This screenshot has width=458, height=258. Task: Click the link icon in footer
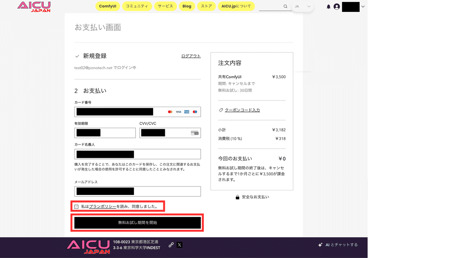coord(171,245)
